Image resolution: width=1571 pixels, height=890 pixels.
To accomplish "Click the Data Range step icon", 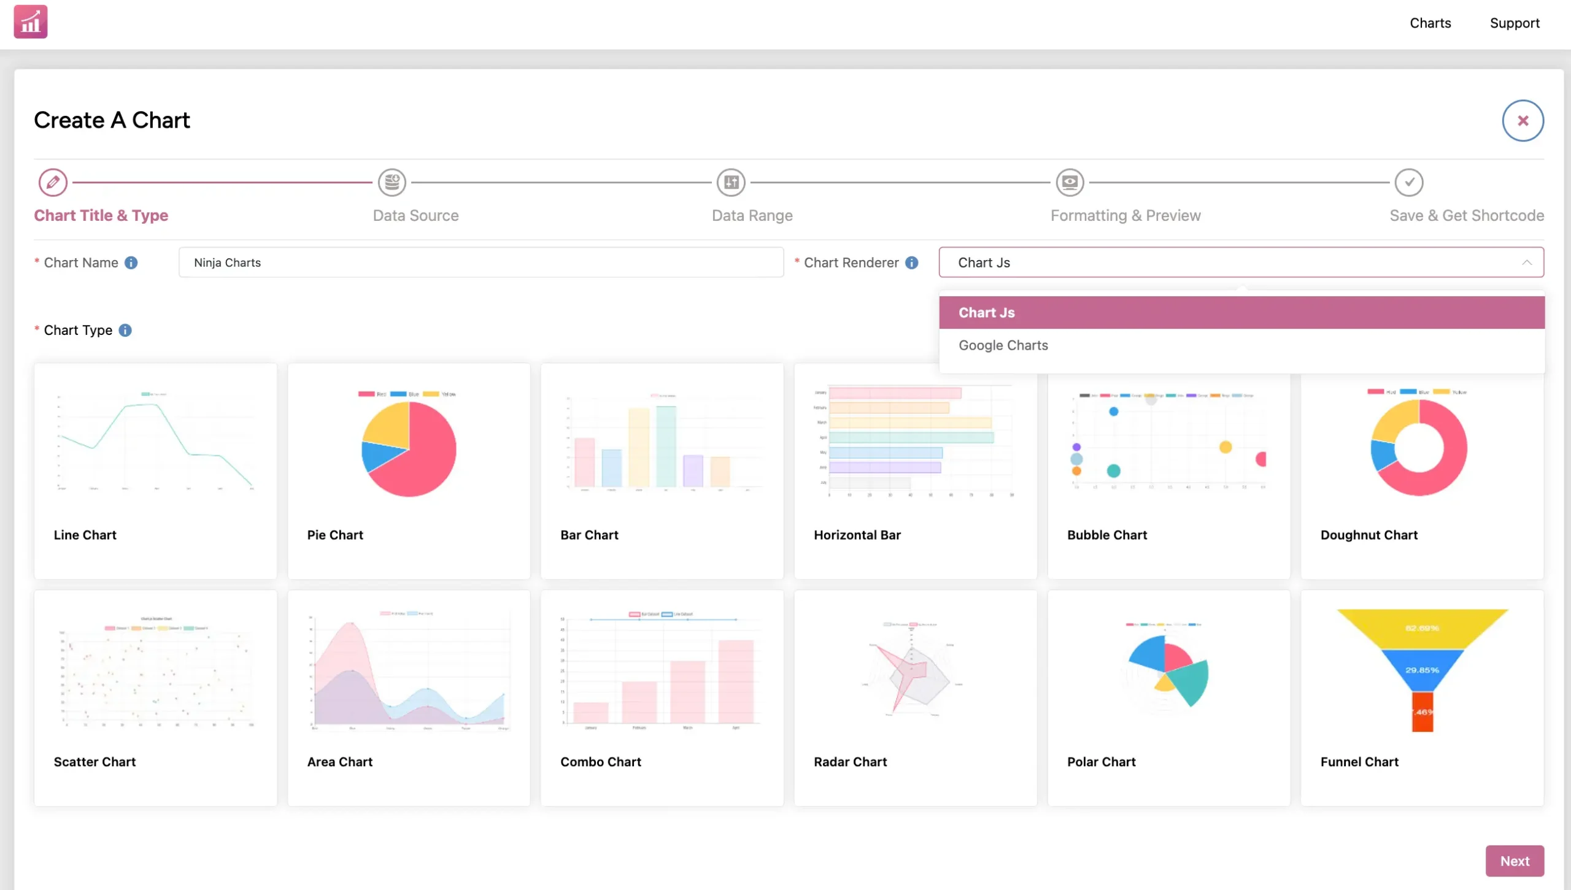I will [x=731, y=182].
